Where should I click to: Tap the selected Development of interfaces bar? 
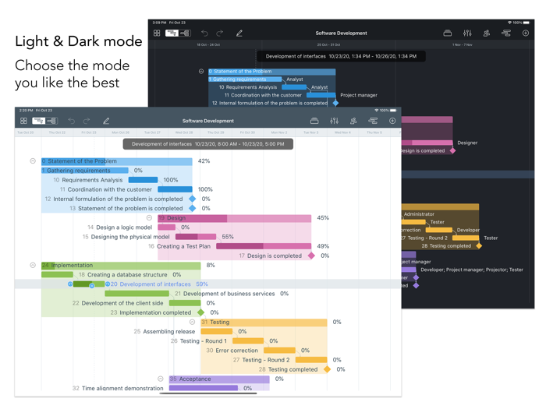pyautogui.click(x=89, y=284)
